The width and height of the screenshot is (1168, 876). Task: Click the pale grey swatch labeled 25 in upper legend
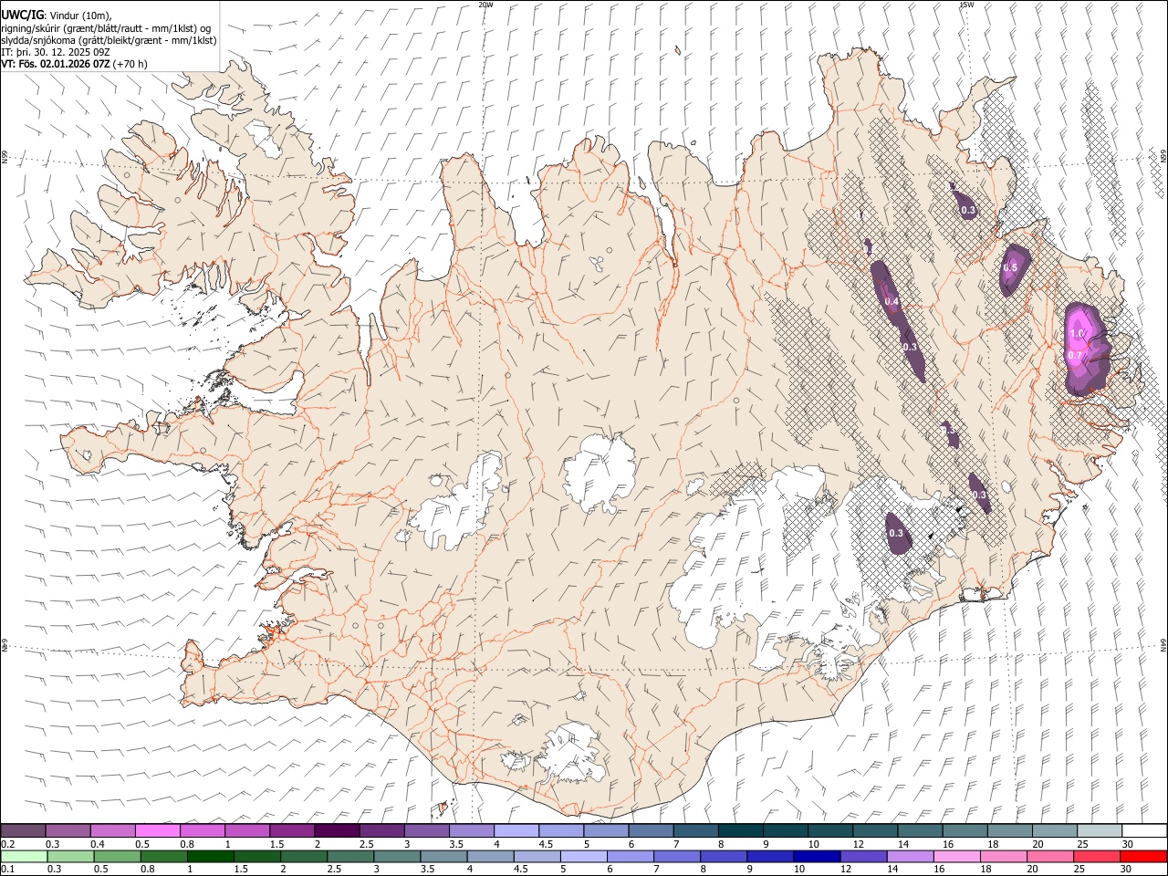tap(1098, 830)
